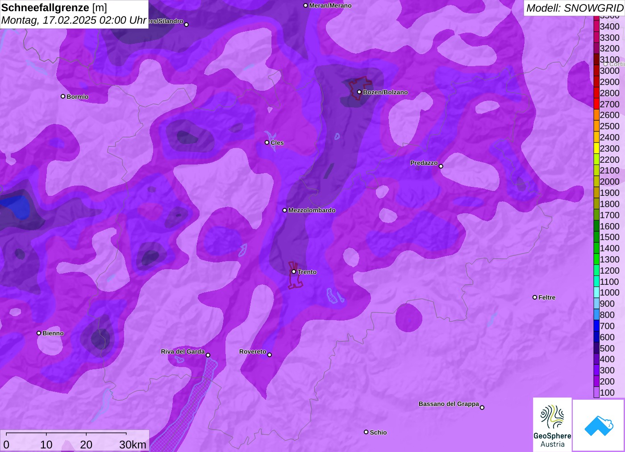Click the date Montag, 17.02.2025 02:00 Uhr
The width and height of the screenshot is (625, 452).
(x=74, y=20)
